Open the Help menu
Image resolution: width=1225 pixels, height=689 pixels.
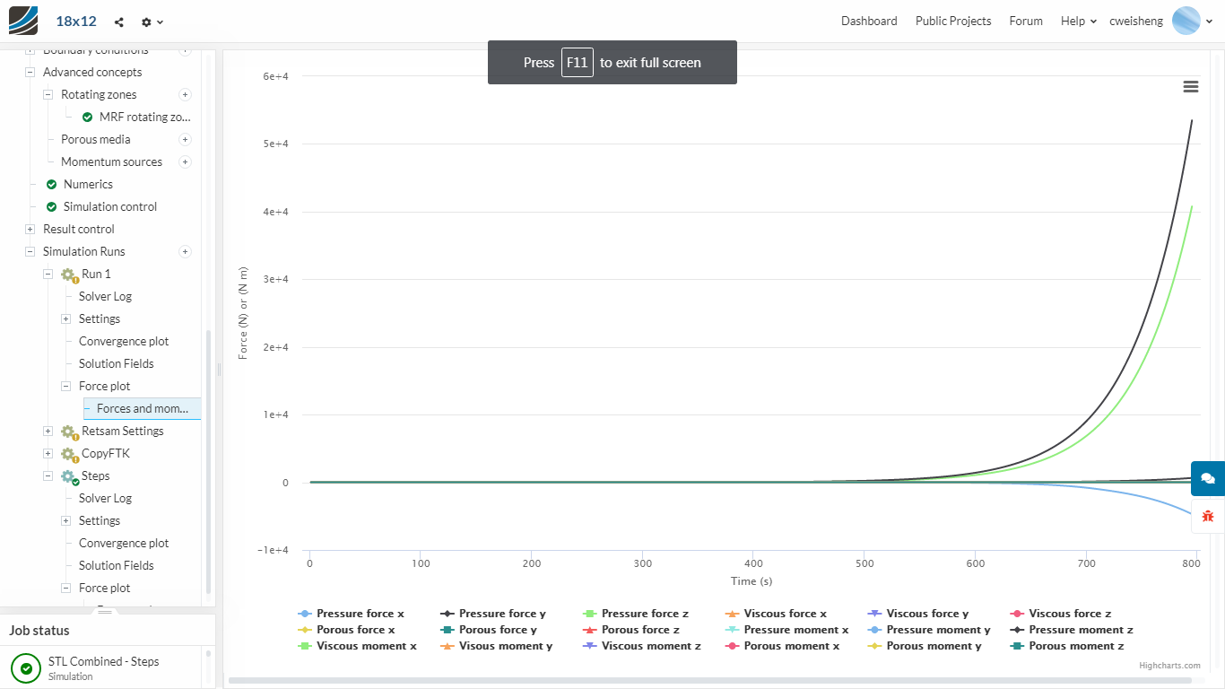click(x=1078, y=21)
